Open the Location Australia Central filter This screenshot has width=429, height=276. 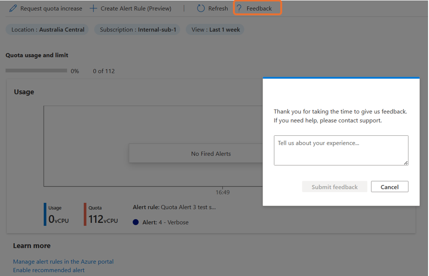click(47, 30)
